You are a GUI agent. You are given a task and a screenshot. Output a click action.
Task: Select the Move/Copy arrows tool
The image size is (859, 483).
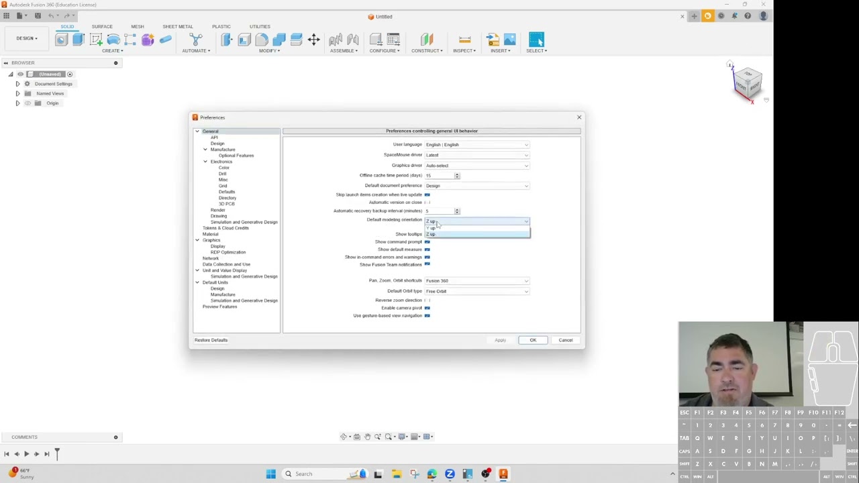[x=313, y=40]
